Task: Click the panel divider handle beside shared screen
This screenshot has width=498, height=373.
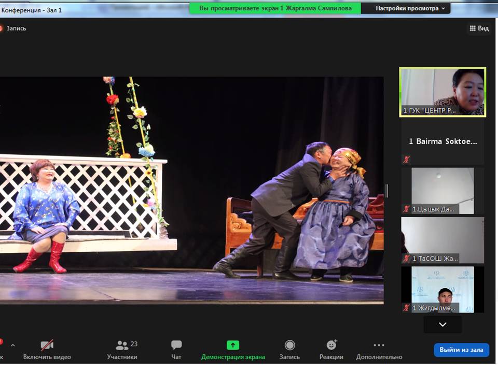Action: pos(386,191)
